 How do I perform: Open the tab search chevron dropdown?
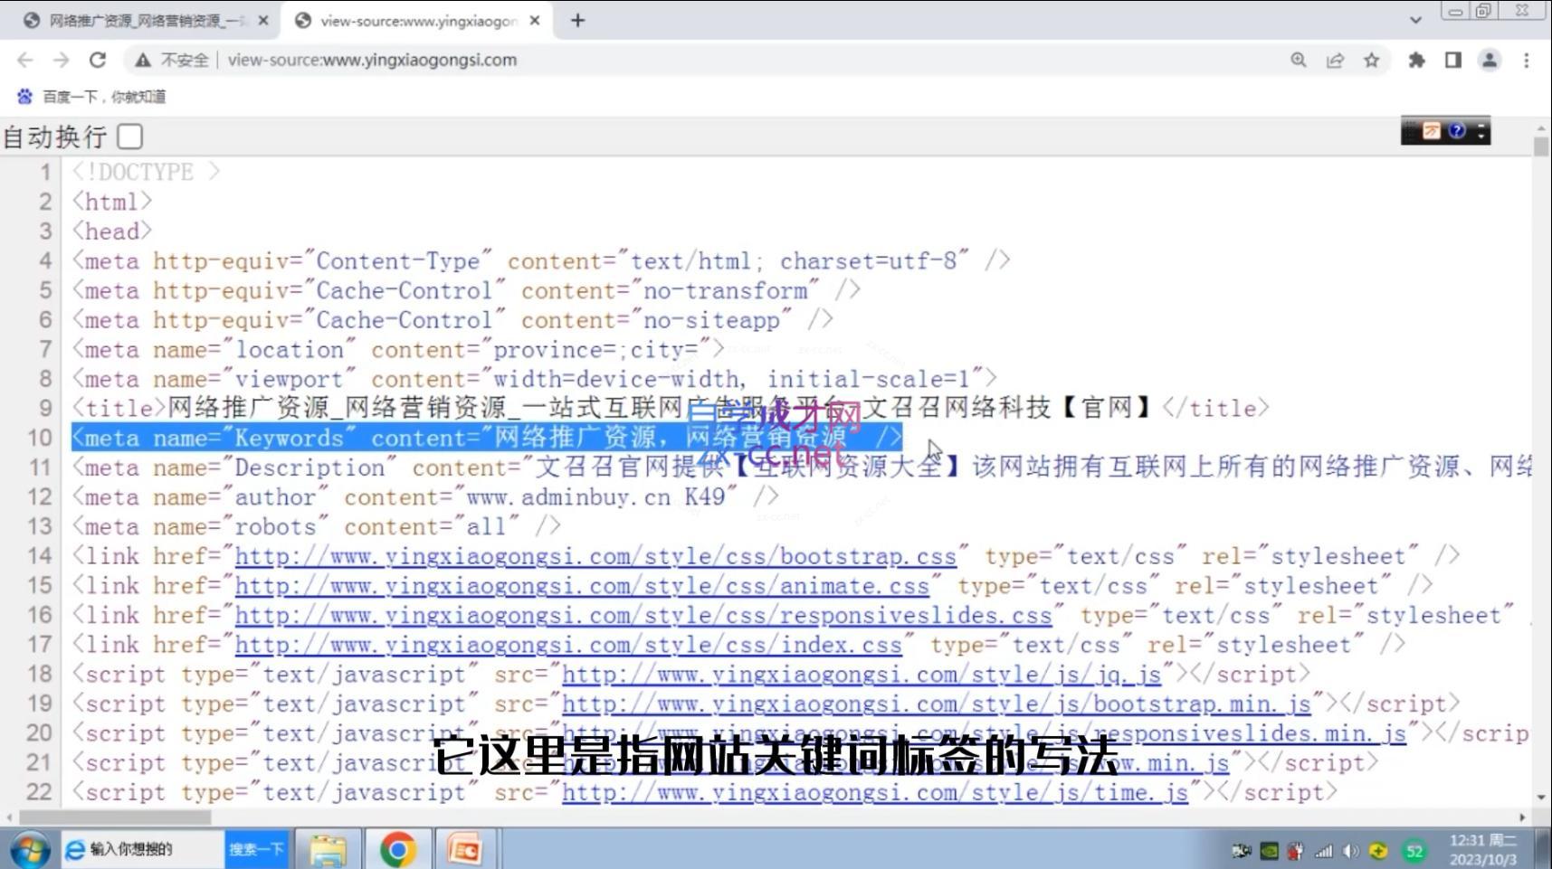(1415, 20)
